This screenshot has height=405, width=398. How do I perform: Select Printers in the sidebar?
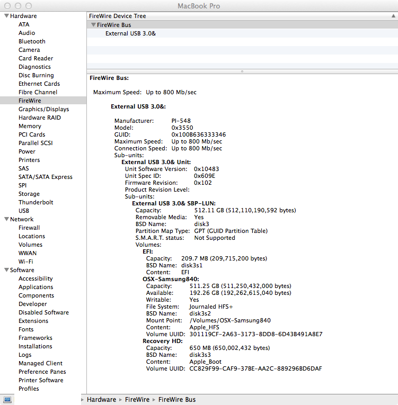pyautogui.click(x=29, y=160)
